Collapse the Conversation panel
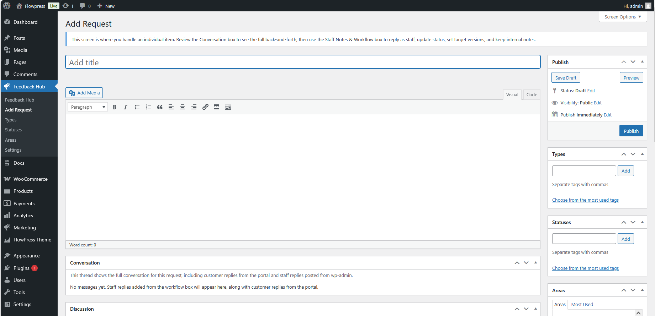 point(535,263)
